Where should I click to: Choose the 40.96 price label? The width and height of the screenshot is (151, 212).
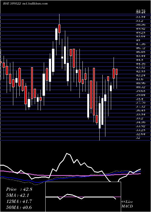click(x=140, y=83)
